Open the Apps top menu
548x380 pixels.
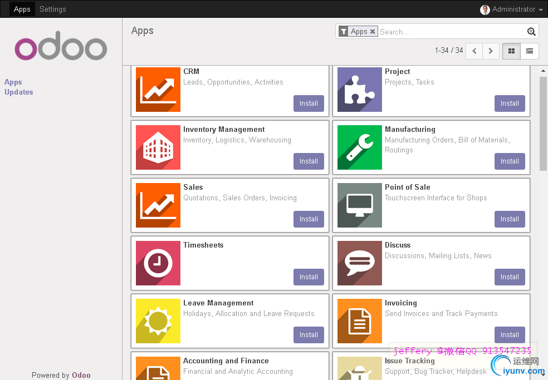[22, 9]
